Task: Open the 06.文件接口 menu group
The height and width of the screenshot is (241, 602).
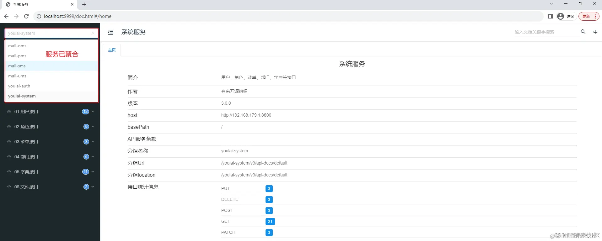Action: [50, 187]
